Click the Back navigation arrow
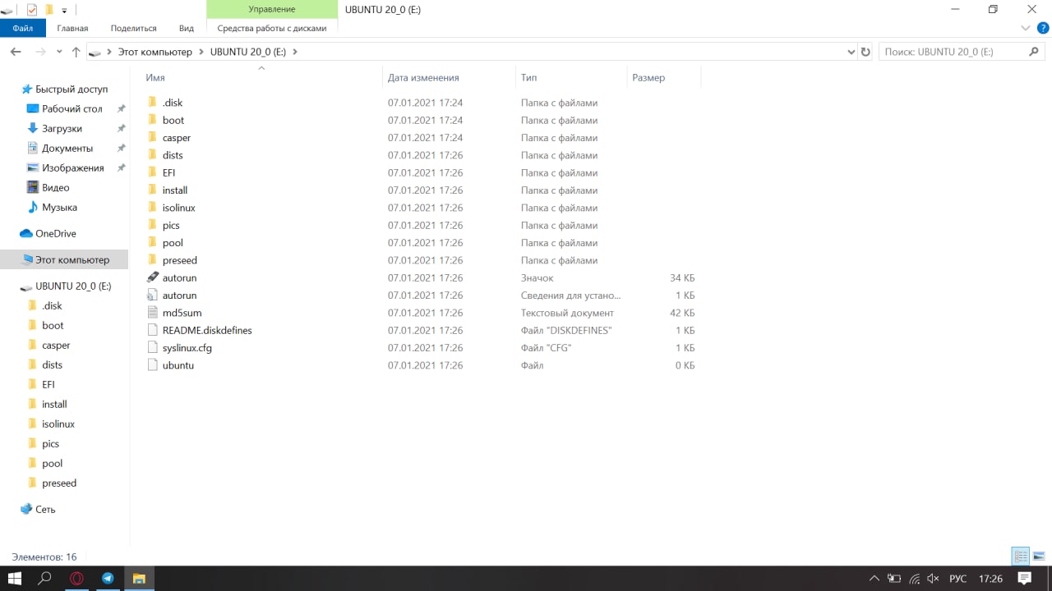The image size is (1052, 591). [x=16, y=52]
